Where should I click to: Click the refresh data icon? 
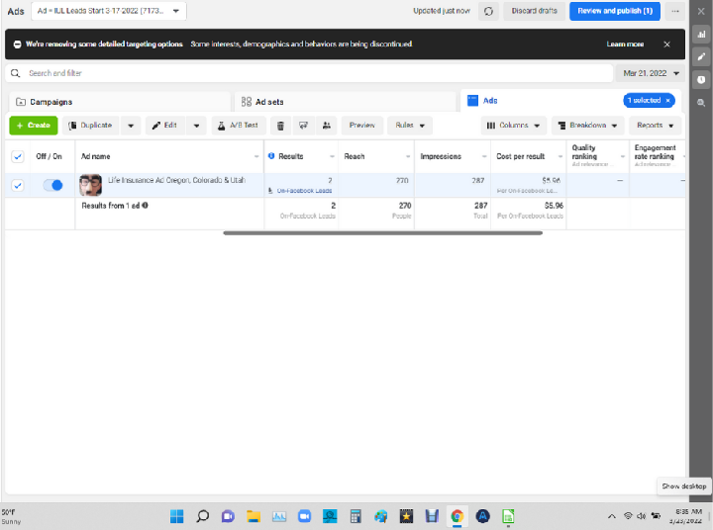tap(488, 11)
